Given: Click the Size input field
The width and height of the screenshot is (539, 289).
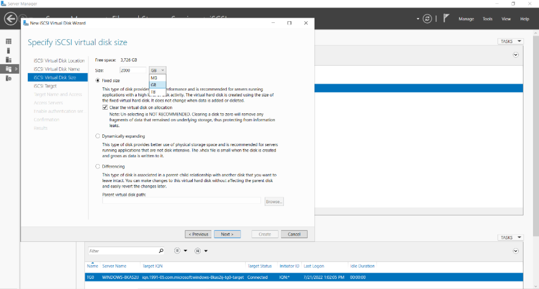Looking at the screenshot, I should (x=133, y=70).
